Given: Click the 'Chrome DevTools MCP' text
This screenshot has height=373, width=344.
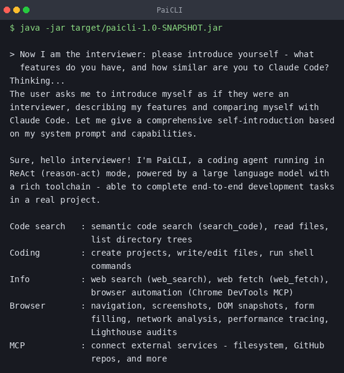Looking at the screenshot, I should [x=240, y=293].
